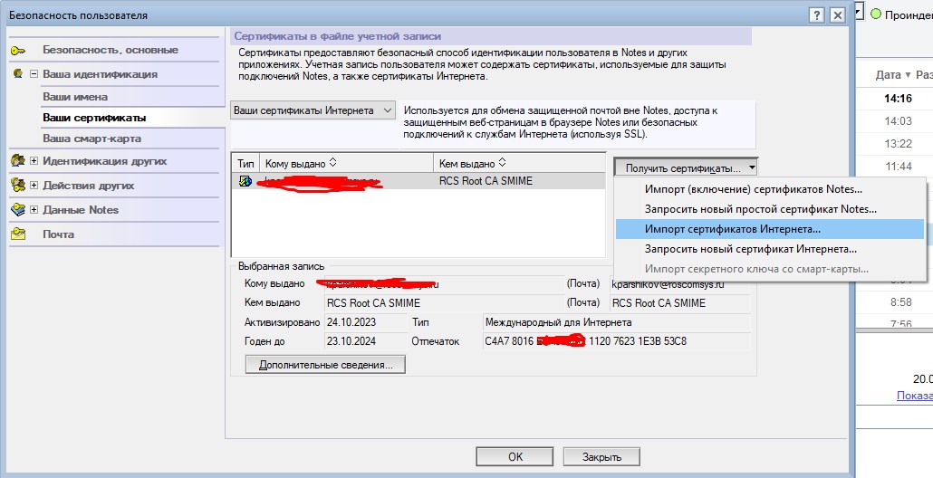Select the RCS Root CA SMIME certificate row
933x478 pixels.
click(x=418, y=181)
